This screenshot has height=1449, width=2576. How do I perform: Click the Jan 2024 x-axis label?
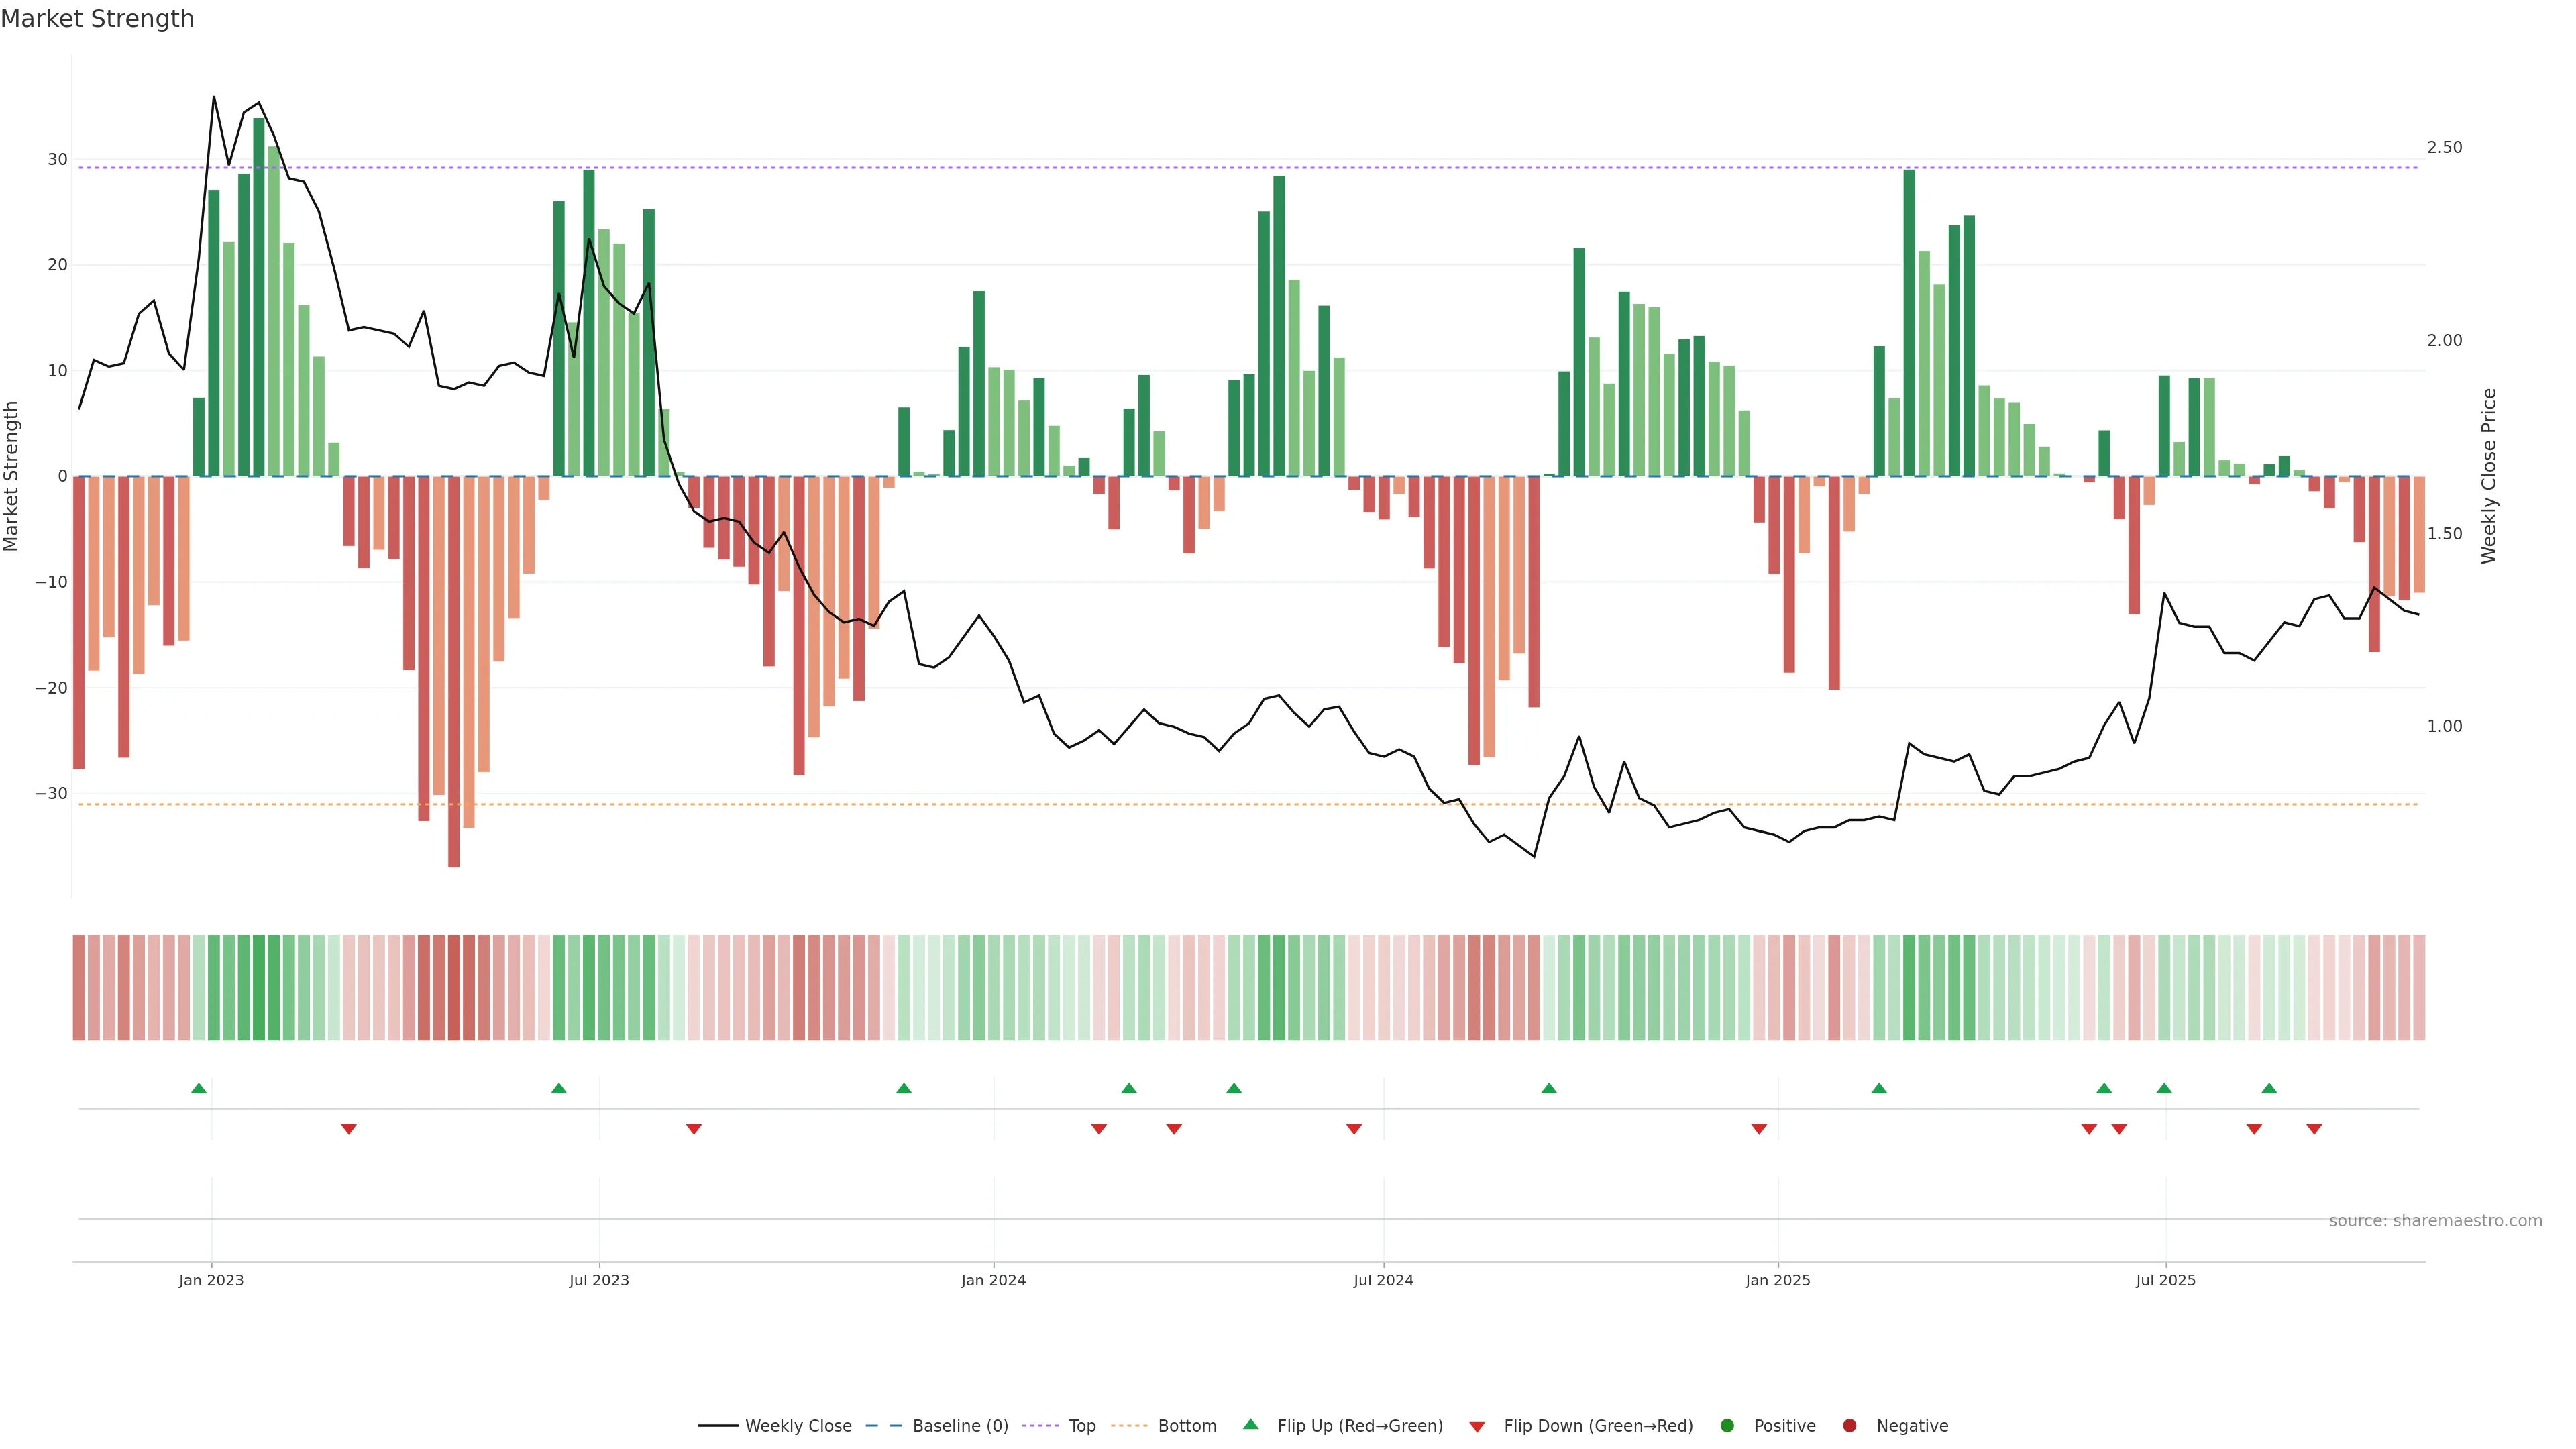[x=993, y=1280]
